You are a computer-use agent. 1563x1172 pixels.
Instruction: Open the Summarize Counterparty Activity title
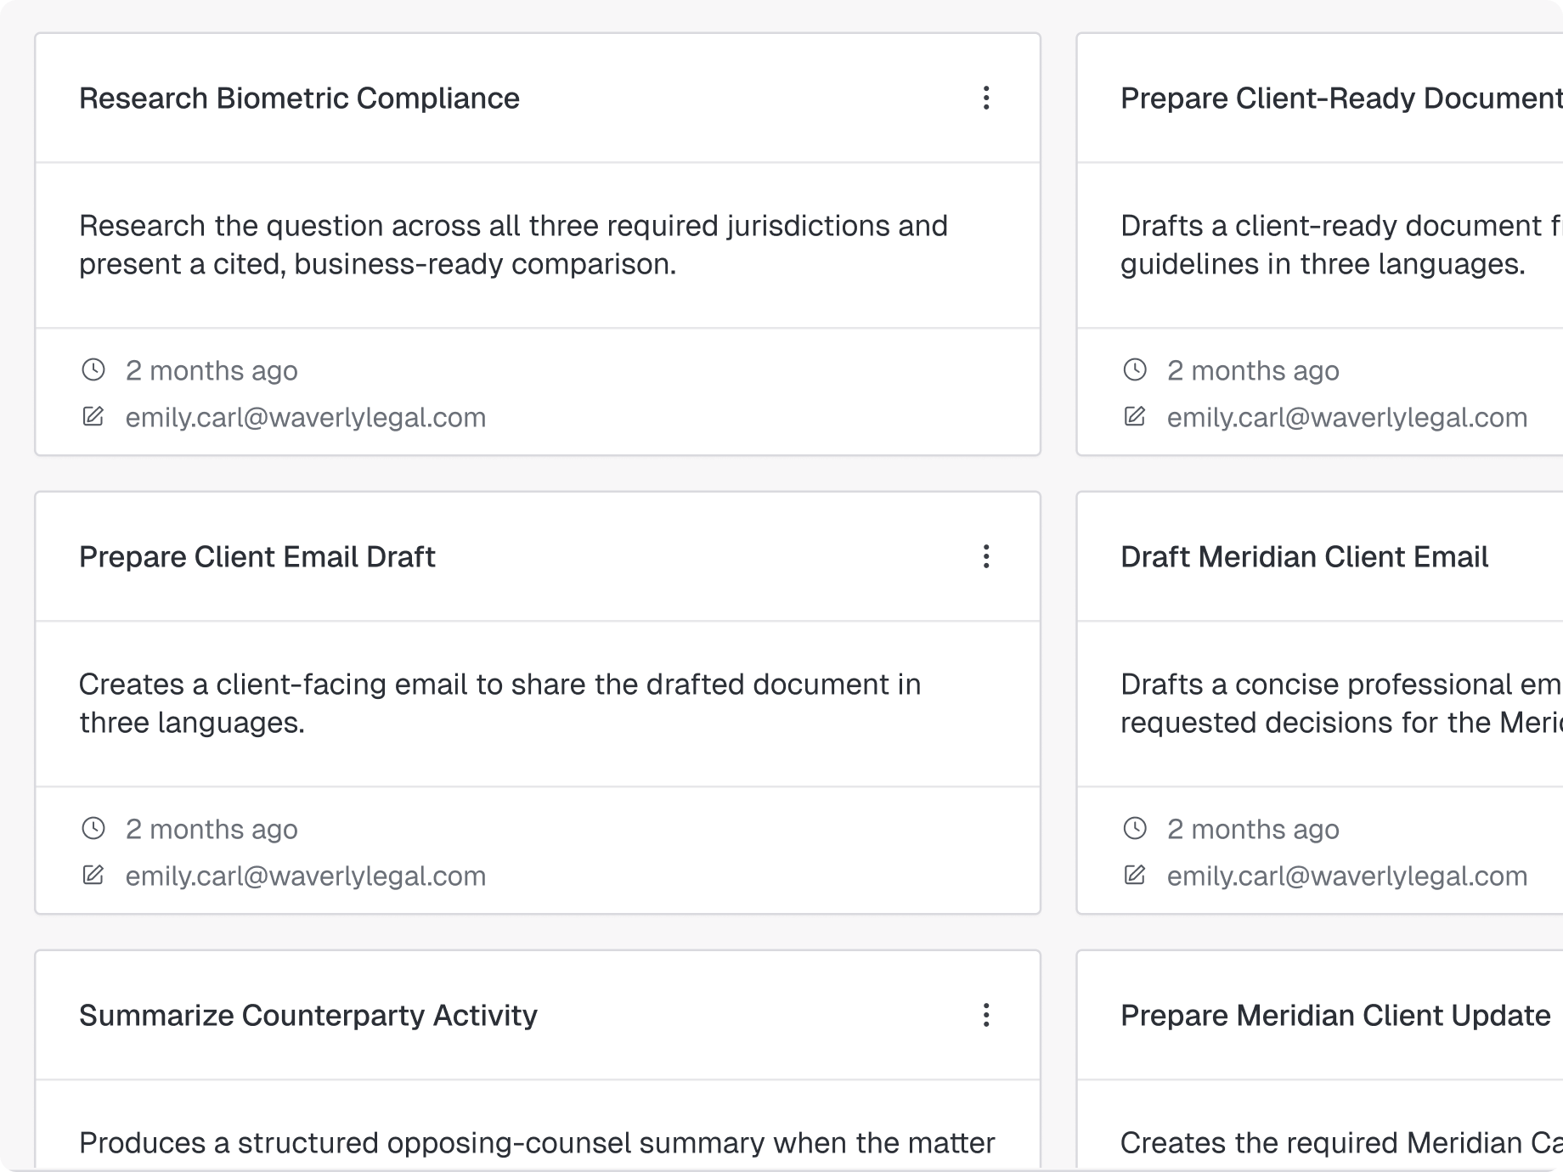[x=308, y=1016]
